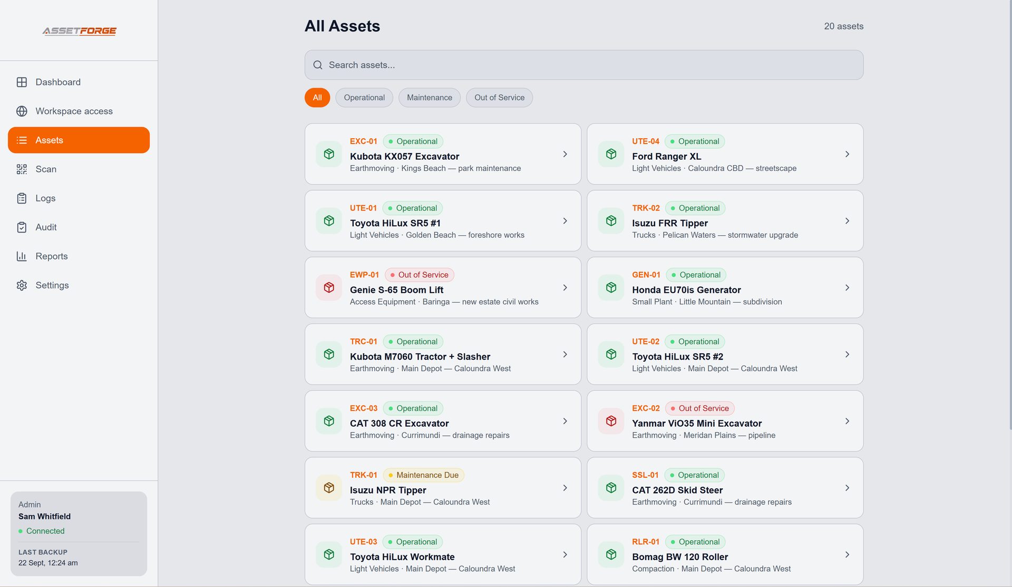This screenshot has height=587, width=1012.
Task: Click the red cube icon for Yanmar ViO35 Mini Excavator
Action: [611, 421]
